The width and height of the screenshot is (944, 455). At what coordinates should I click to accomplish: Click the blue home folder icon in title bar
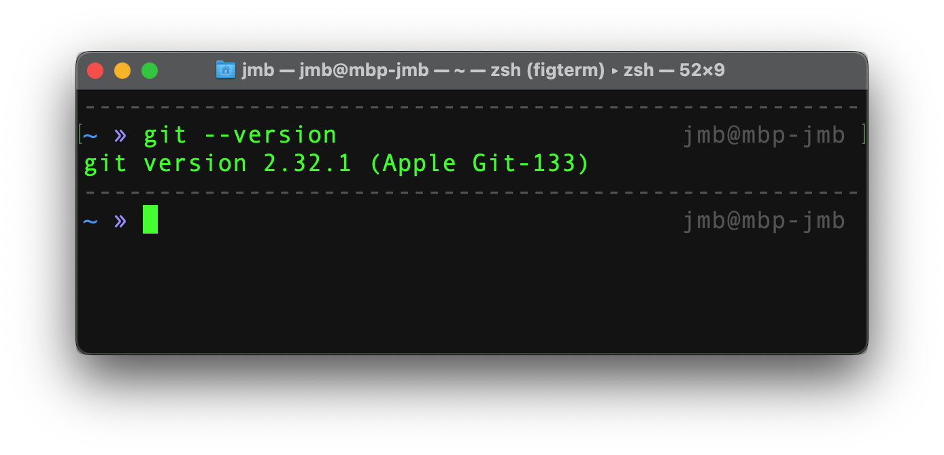pyautogui.click(x=225, y=69)
